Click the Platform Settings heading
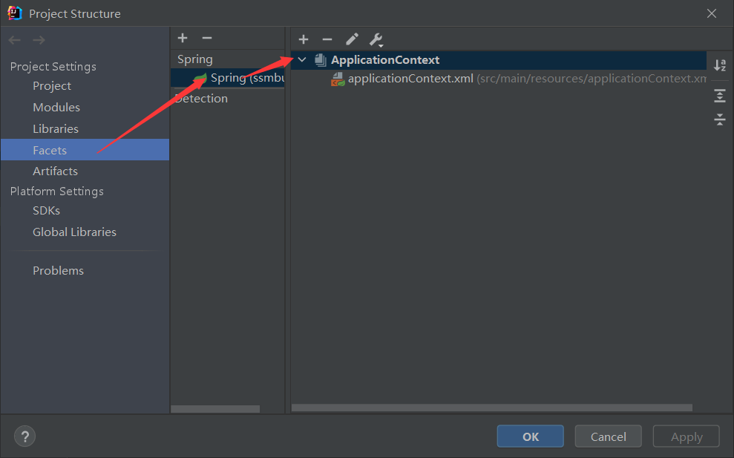This screenshot has height=458, width=734. tap(57, 191)
